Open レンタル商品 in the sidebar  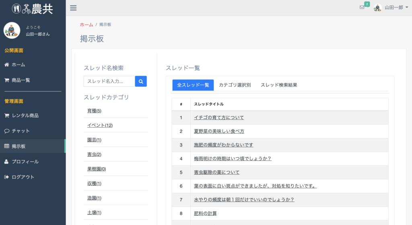click(25, 116)
